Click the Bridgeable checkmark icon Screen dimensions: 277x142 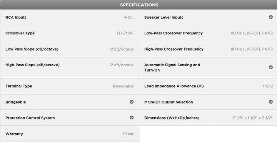click(132, 102)
